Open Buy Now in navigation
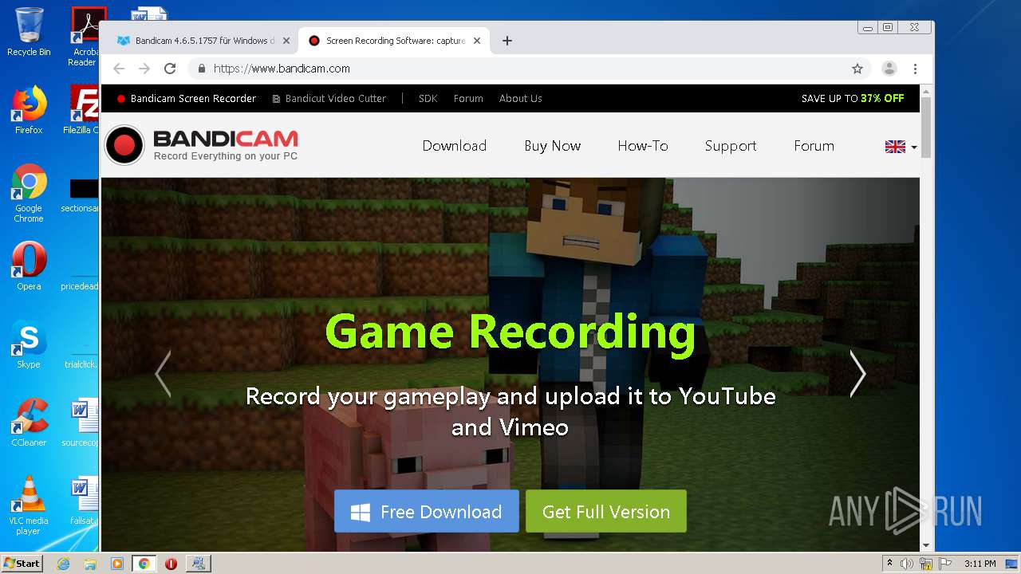This screenshot has width=1021, height=574. pos(553,146)
